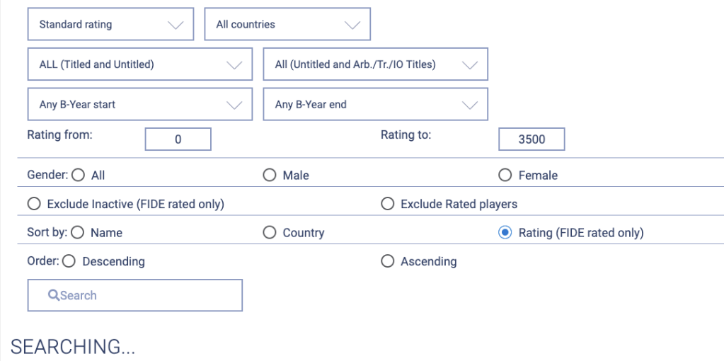Click the Rating from input field
724x361 pixels.
[178, 139]
